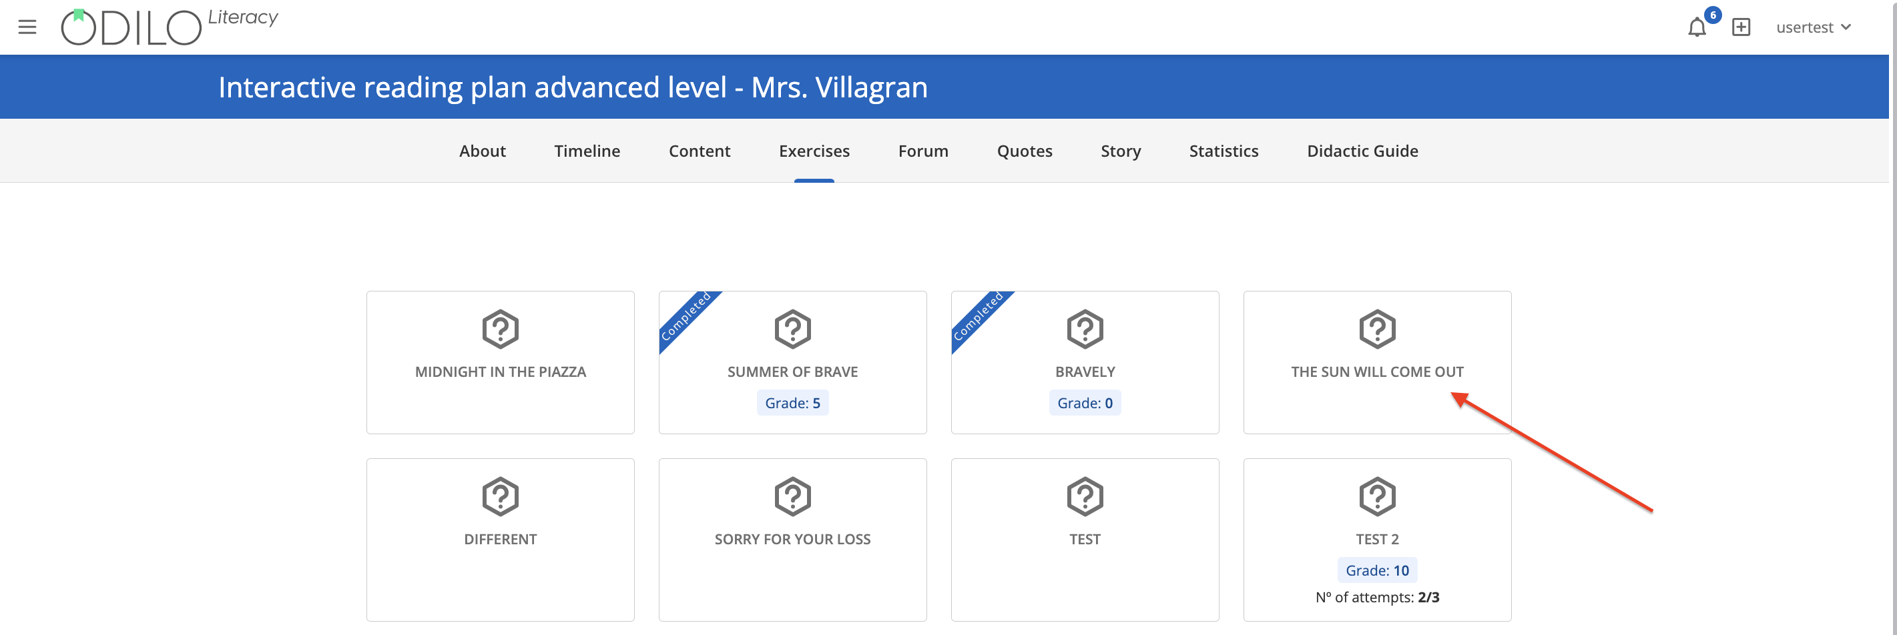Switch to the About tab
Screen dimensions: 1897x635
pos(483,151)
